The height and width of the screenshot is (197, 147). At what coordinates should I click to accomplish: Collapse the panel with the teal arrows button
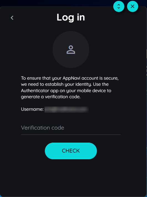[x=119, y=6]
